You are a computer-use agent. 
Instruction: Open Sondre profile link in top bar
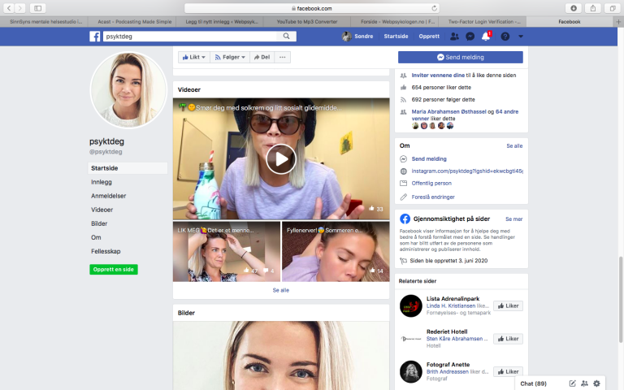click(357, 37)
